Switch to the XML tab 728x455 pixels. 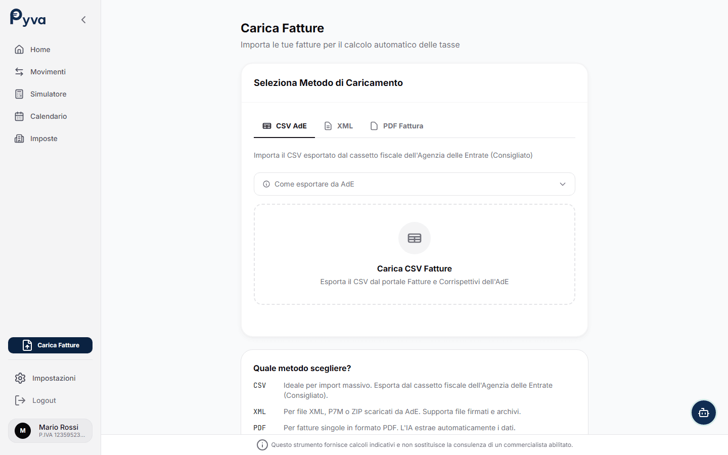click(x=339, y=126)
